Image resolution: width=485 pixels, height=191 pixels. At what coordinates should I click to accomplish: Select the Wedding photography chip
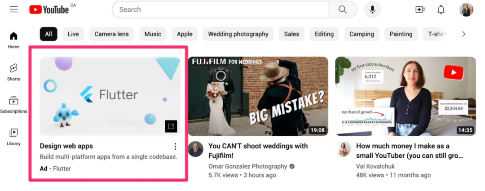click(x=238, y=34)
